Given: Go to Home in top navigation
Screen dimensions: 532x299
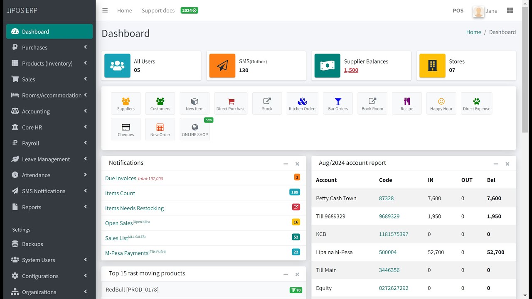Looking at the screenshot, I should coord(125,10).
